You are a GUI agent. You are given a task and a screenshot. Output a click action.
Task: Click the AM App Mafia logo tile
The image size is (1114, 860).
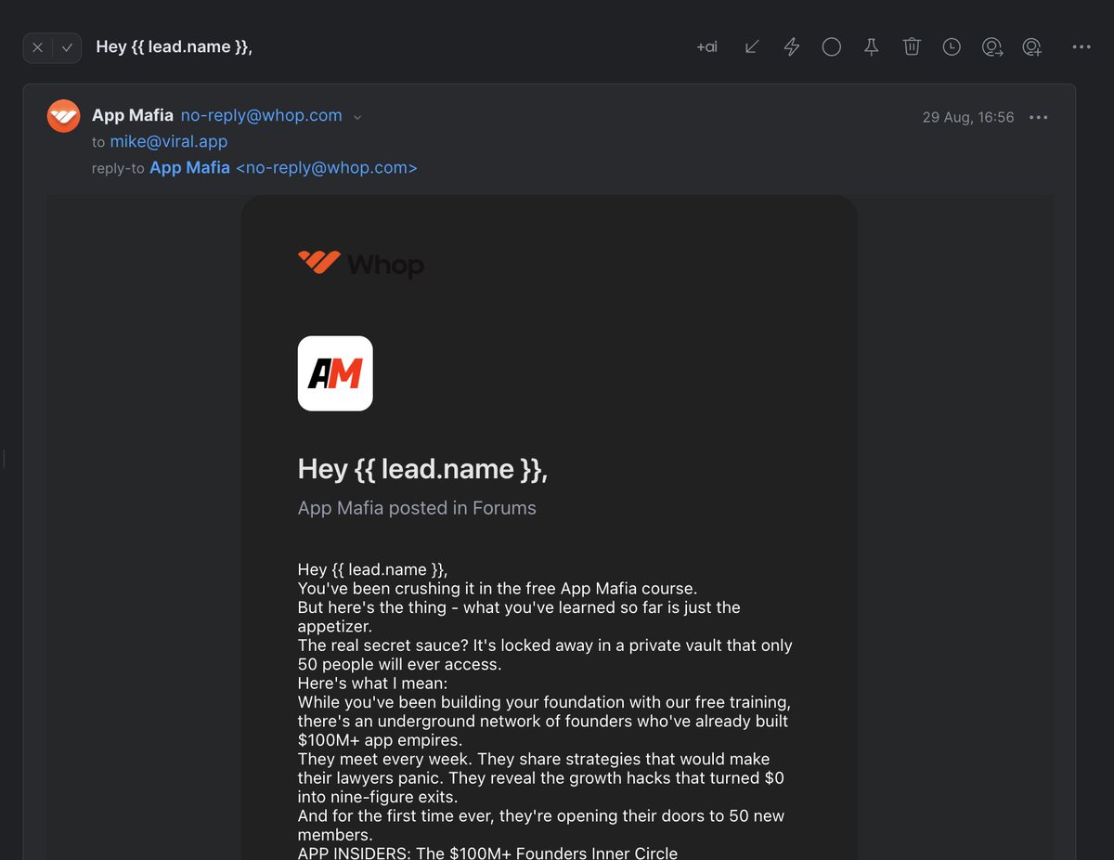click(335, 373)
